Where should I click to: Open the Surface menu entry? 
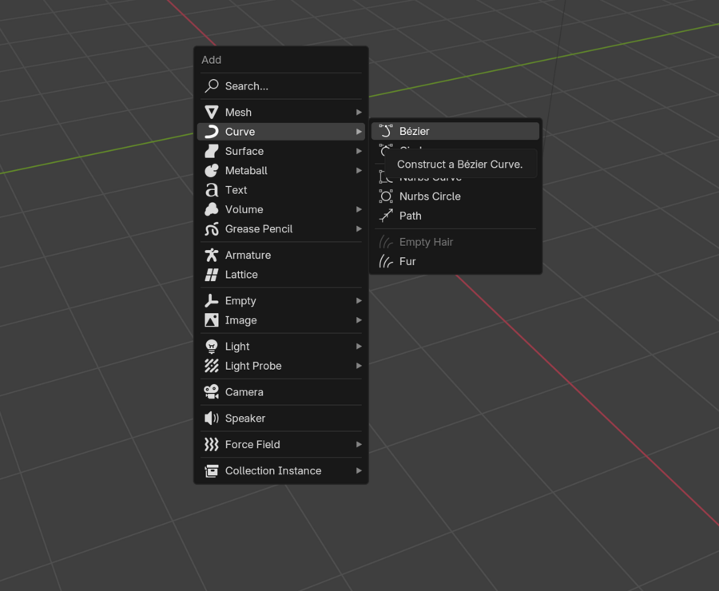tap(281, 151)
